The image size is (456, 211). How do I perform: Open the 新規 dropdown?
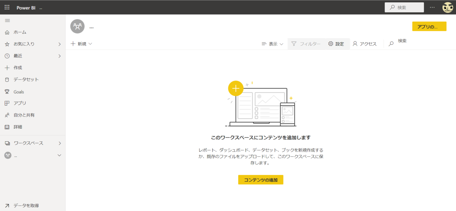81,44
